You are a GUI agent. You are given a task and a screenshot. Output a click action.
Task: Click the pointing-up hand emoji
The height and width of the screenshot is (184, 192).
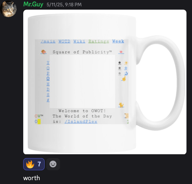pyautogui.click(x=124, y=79)
